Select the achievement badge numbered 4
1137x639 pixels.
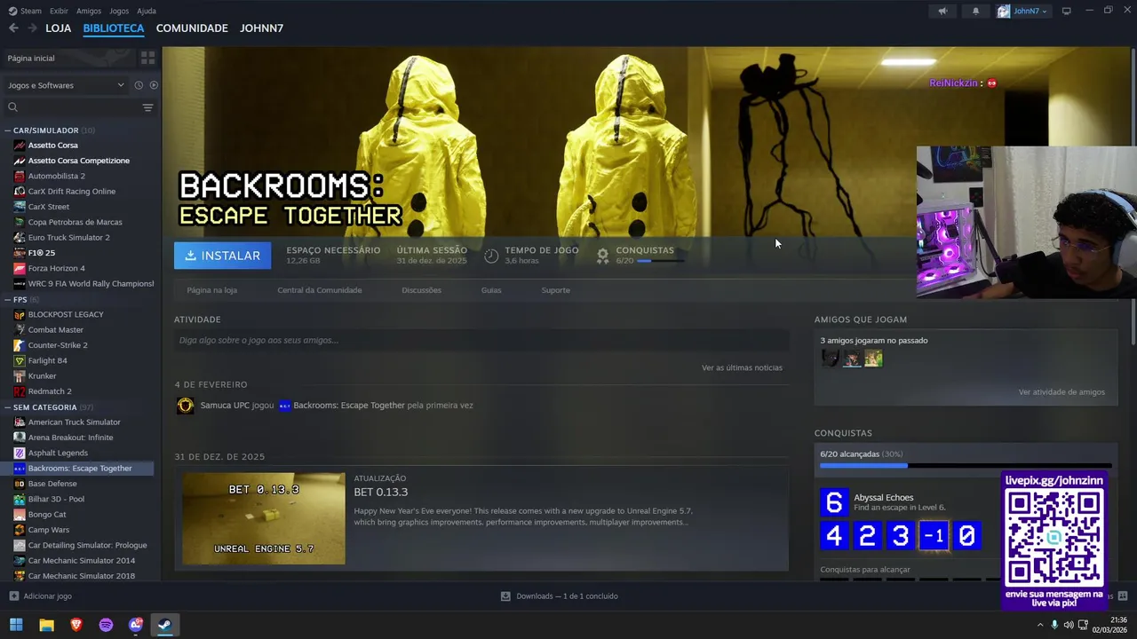(834, 535)
